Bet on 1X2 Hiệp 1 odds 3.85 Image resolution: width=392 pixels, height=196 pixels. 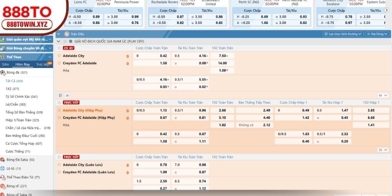point(371,110)
